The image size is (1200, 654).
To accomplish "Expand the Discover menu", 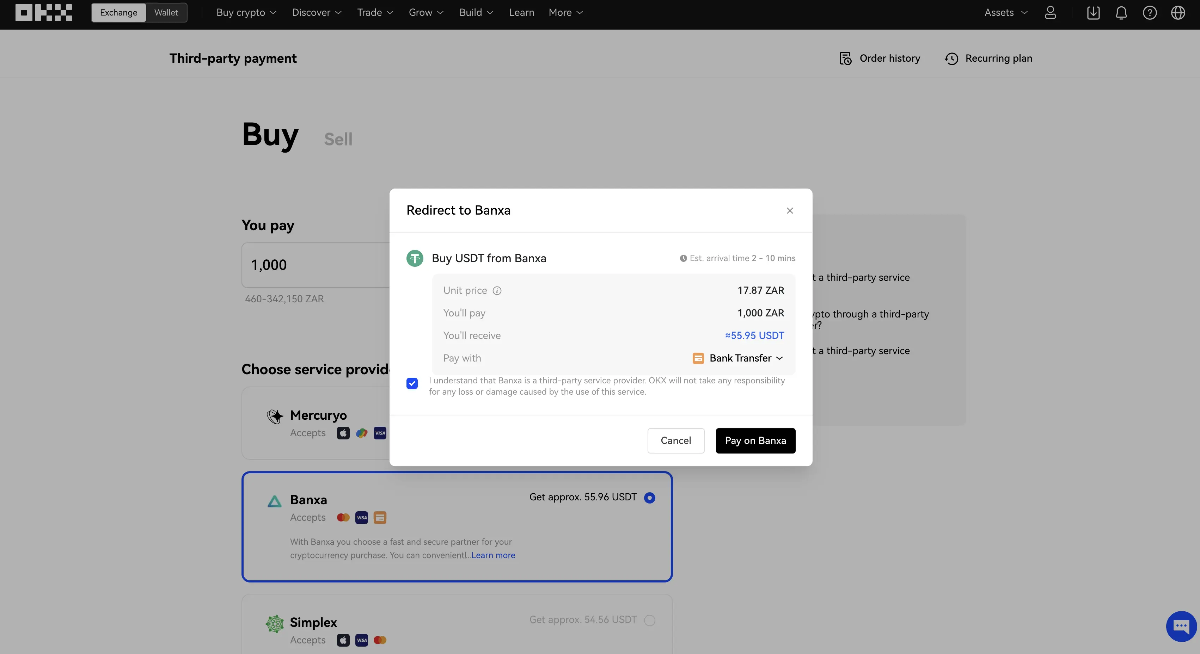I will 317,13.
